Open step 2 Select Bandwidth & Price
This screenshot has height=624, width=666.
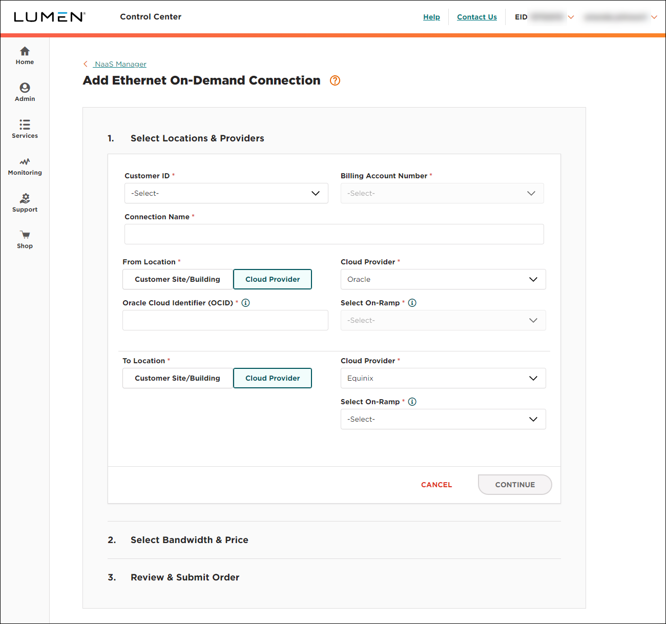[x=190, y=540]
